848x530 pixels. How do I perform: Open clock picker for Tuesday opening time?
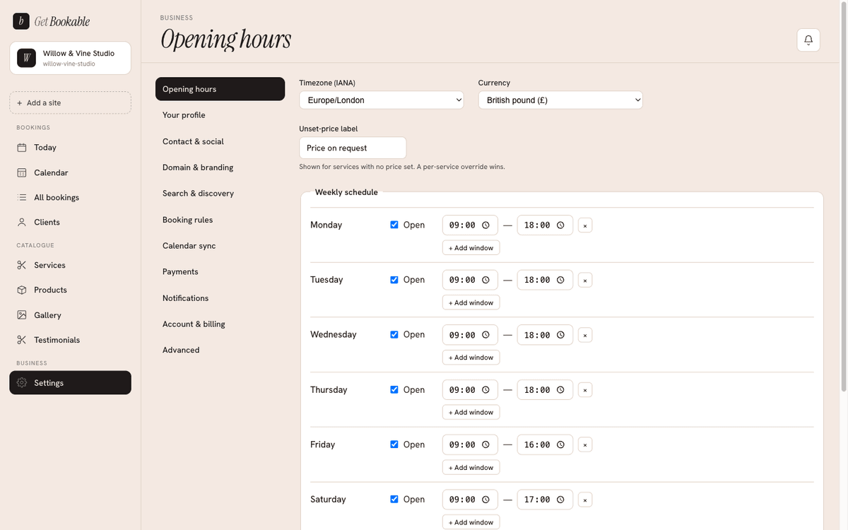[485, 280]
